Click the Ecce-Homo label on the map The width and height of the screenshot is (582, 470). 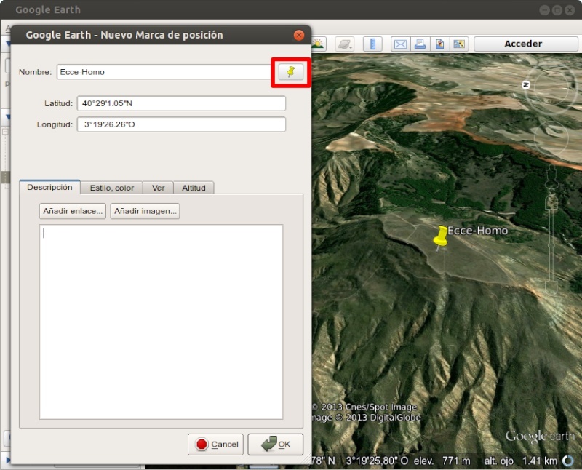pyautogui.click(x=477, y=231)
